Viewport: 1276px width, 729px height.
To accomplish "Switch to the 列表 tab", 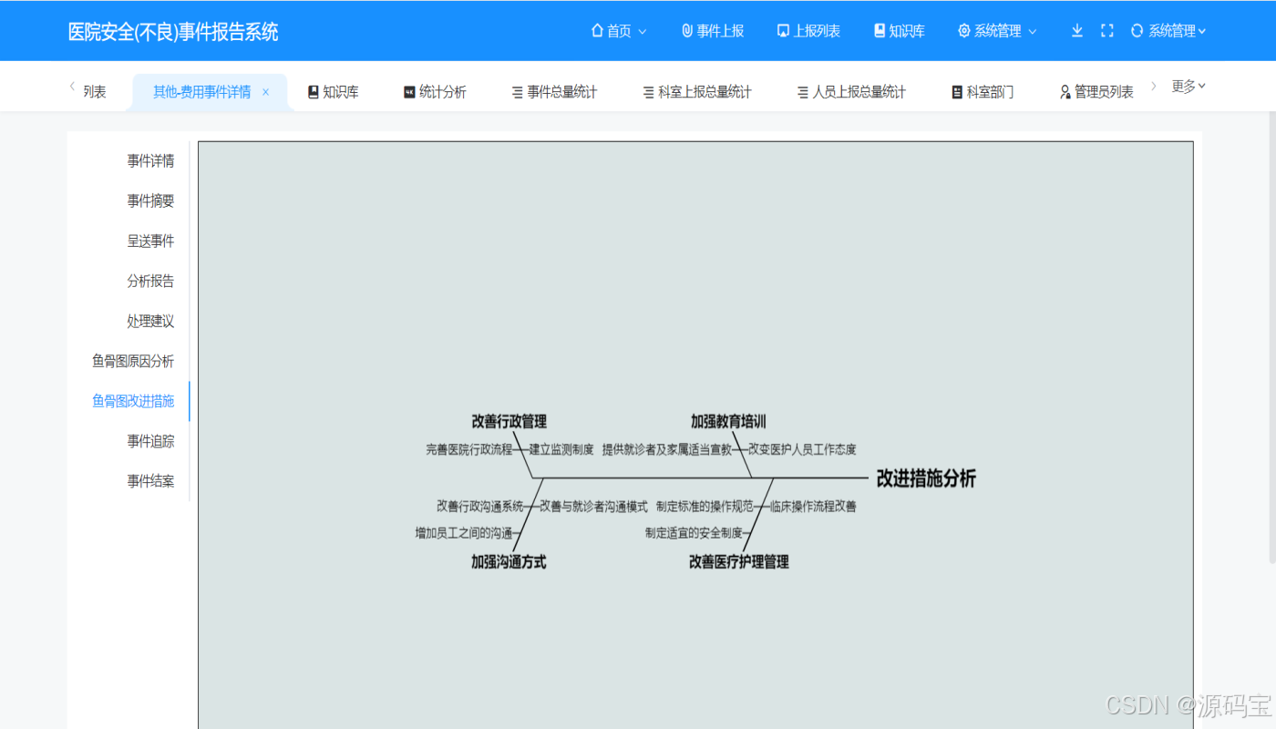I will (95, 92).
